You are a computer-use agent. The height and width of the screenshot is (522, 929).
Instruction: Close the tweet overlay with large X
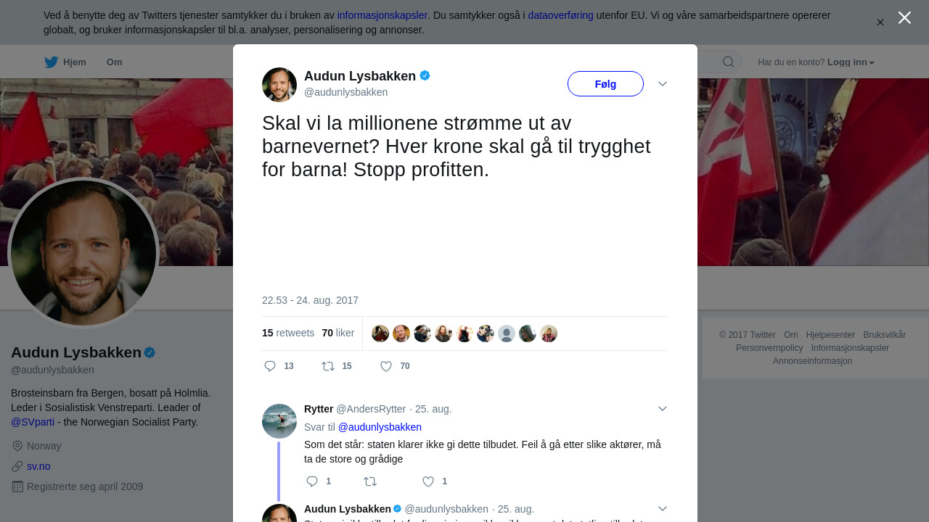pos(904,17)
